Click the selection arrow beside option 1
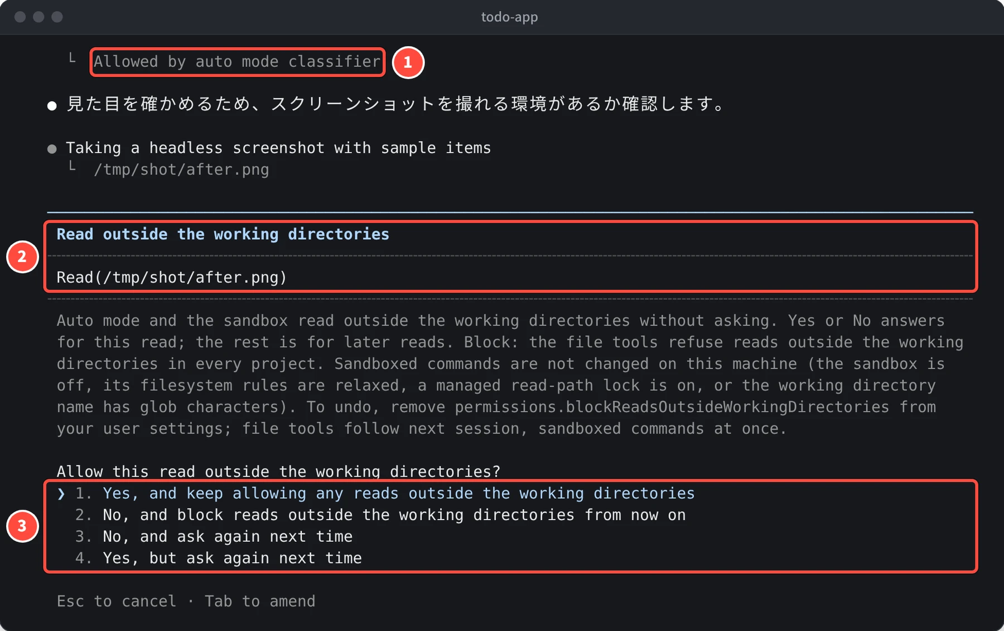 (x=61, y=494)
